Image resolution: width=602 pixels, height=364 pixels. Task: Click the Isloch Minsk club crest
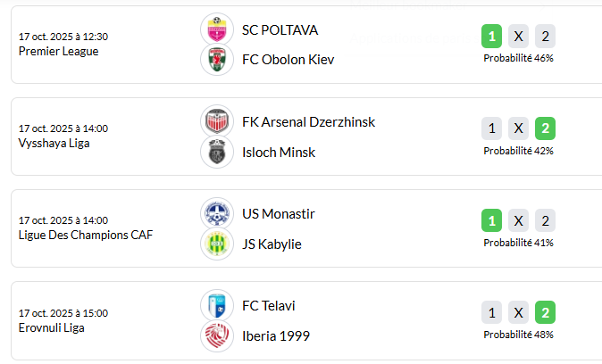(x=217, y=152)
